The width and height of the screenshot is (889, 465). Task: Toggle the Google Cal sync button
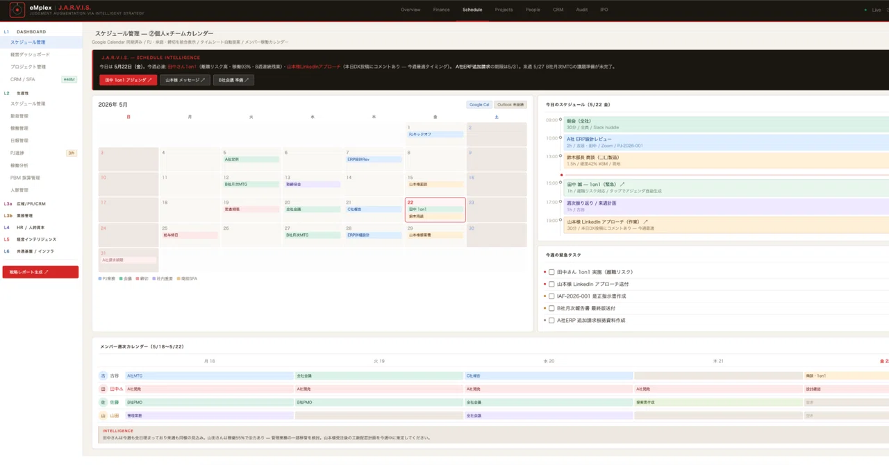[479, 105]
